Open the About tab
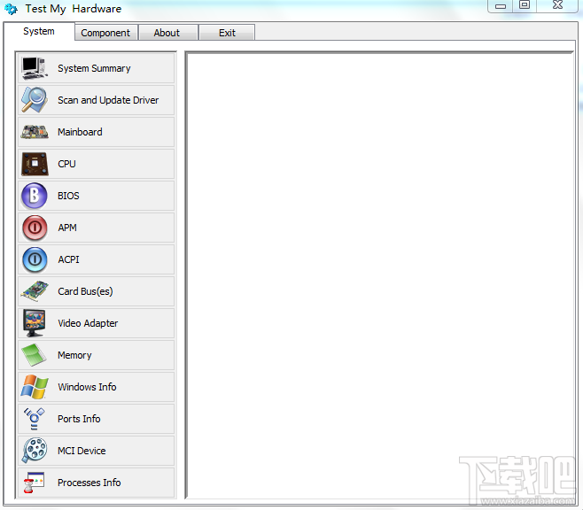The image size is (583, 510). pyautogui.click(x=167, y=33)
